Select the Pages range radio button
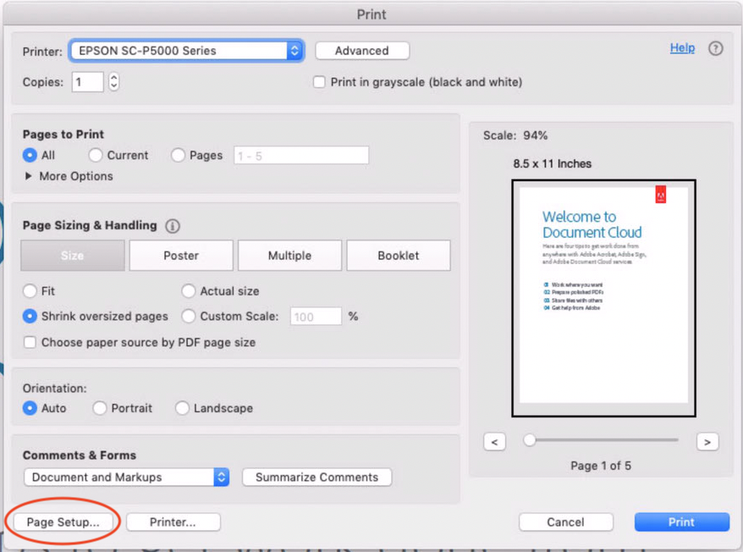Screen dimensions: 743x552 coord(178,155)
